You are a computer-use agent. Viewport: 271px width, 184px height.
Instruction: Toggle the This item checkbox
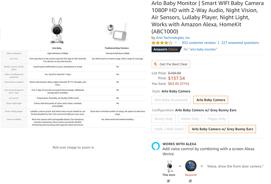[x=168, y=181]
